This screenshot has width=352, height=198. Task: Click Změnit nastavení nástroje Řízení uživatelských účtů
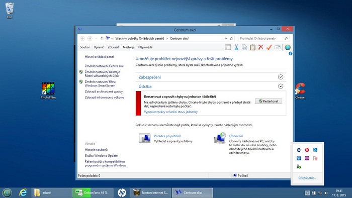pos(102,74)
